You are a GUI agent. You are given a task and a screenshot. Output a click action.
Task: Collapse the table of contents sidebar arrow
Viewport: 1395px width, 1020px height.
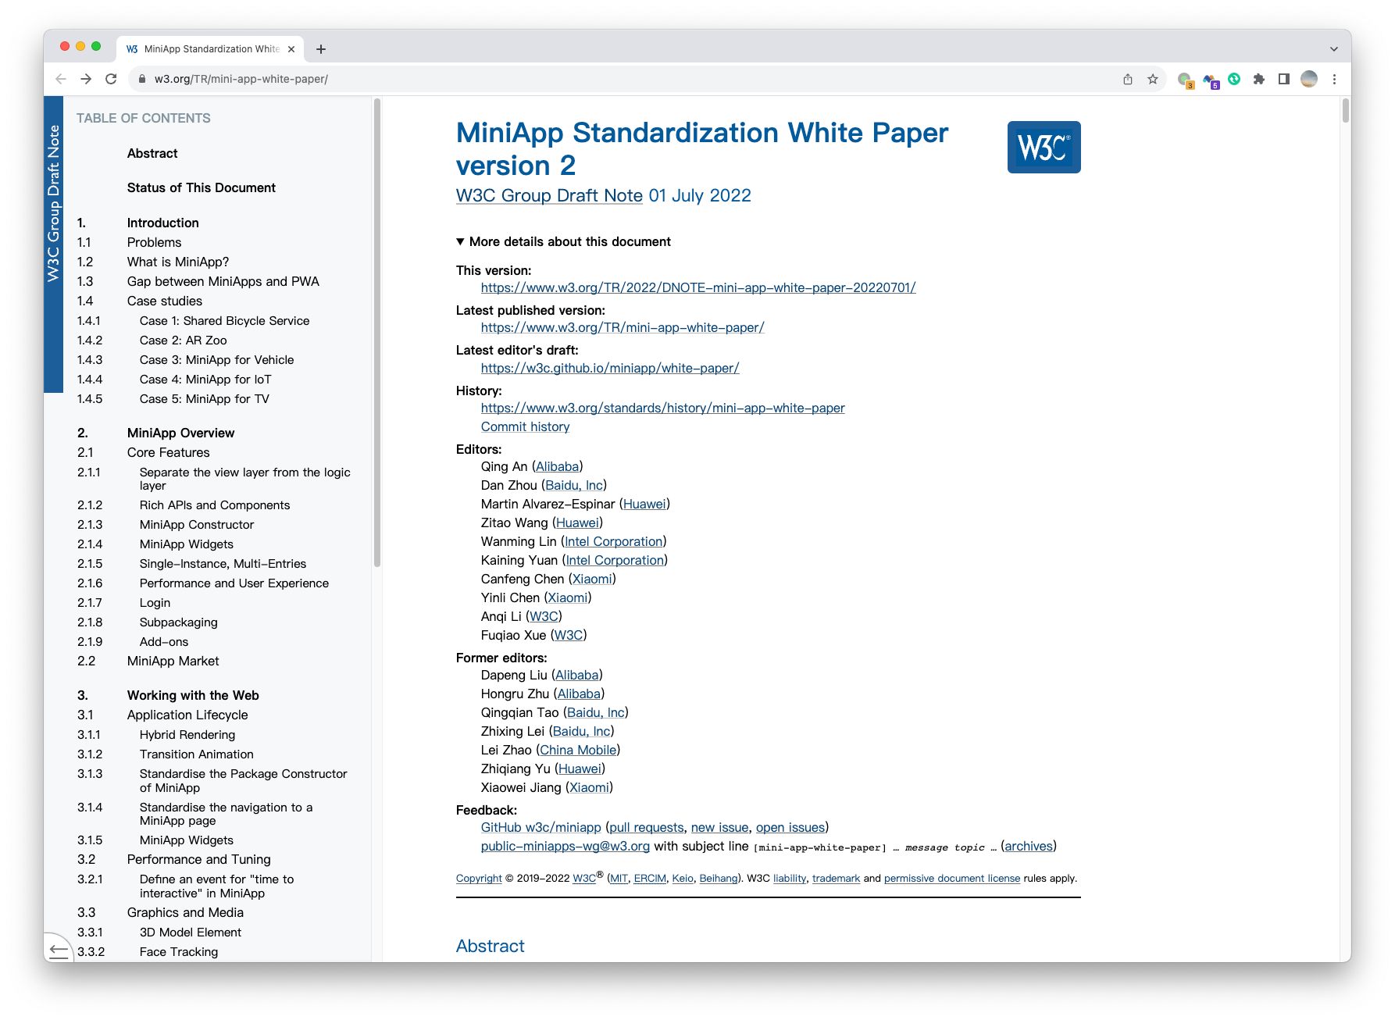click(x=59, y=950)
